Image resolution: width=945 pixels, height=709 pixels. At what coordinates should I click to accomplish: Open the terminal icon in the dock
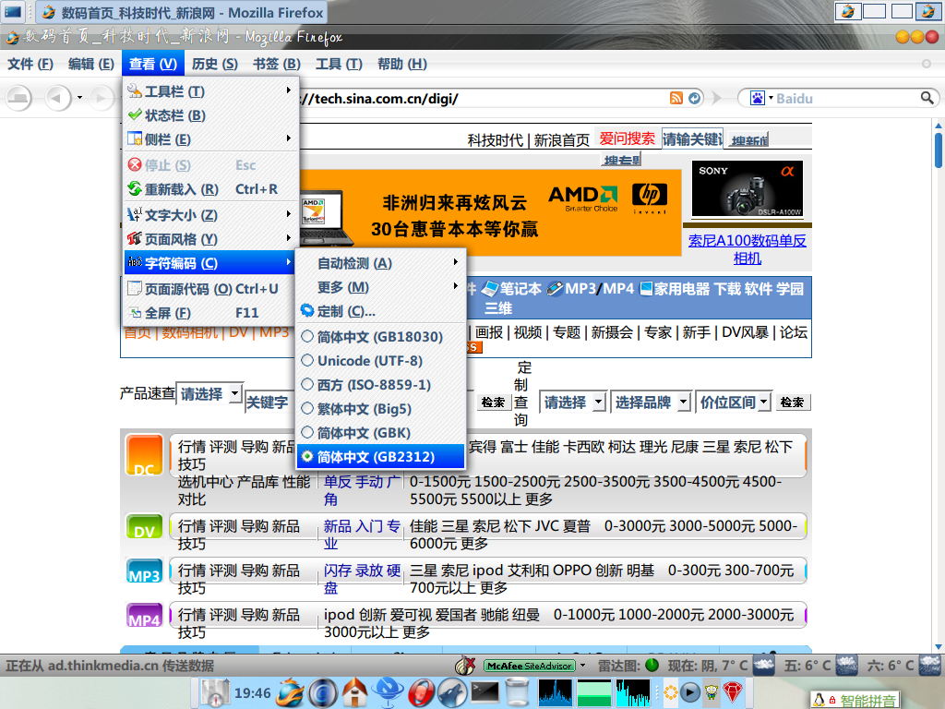tap(484, 692)
